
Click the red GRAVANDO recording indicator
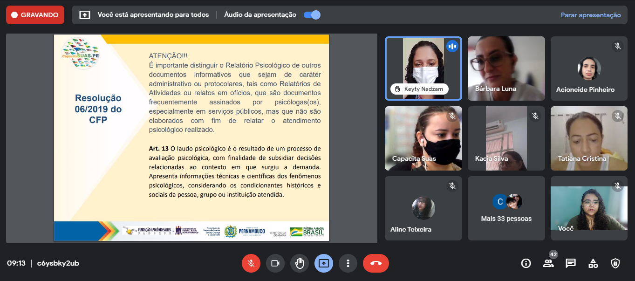click(x=35, y=15)
